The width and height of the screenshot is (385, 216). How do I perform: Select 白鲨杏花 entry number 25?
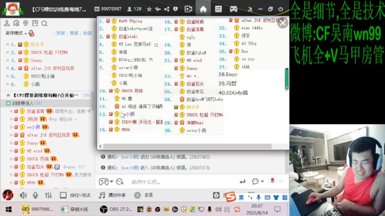[x=195, y=92]
